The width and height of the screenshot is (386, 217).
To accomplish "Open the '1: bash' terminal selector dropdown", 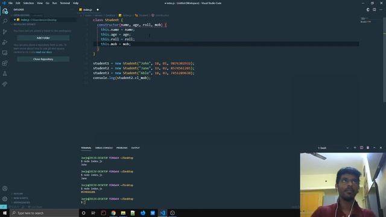I will pyautogui.click(x=333, y=148).
